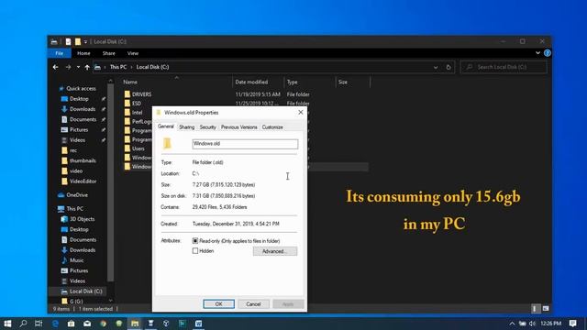Open the Share ribbon tab
The width and height of the screenshot is (587, 330).
click(x=109, y=53)
